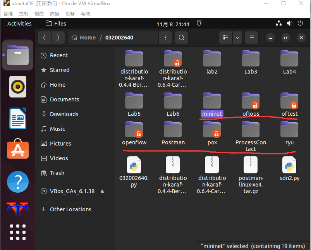Select the ryu folder
This screenshot has width=311, height=250.
click(289, 133)
